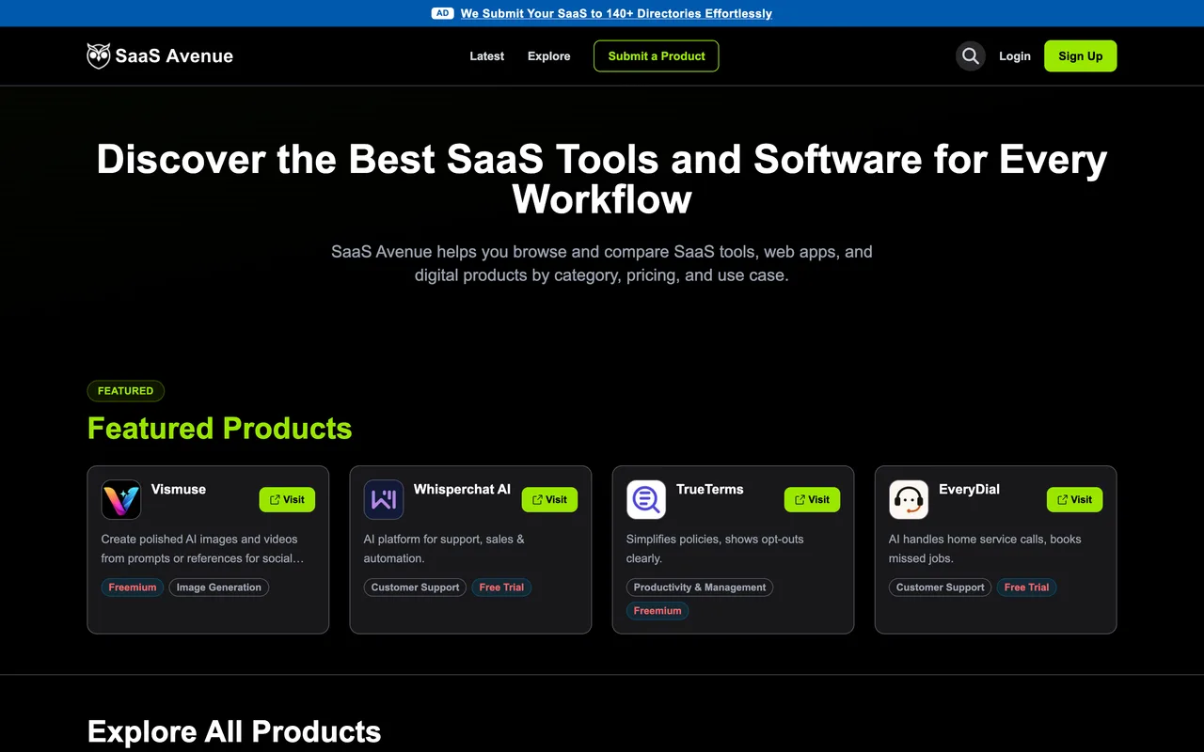Open the TrueTerms product logo
The image size is (1204, 752).
[x=646, y=500]
